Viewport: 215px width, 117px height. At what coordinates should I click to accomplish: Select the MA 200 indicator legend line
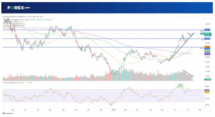[x=14, y=26]
